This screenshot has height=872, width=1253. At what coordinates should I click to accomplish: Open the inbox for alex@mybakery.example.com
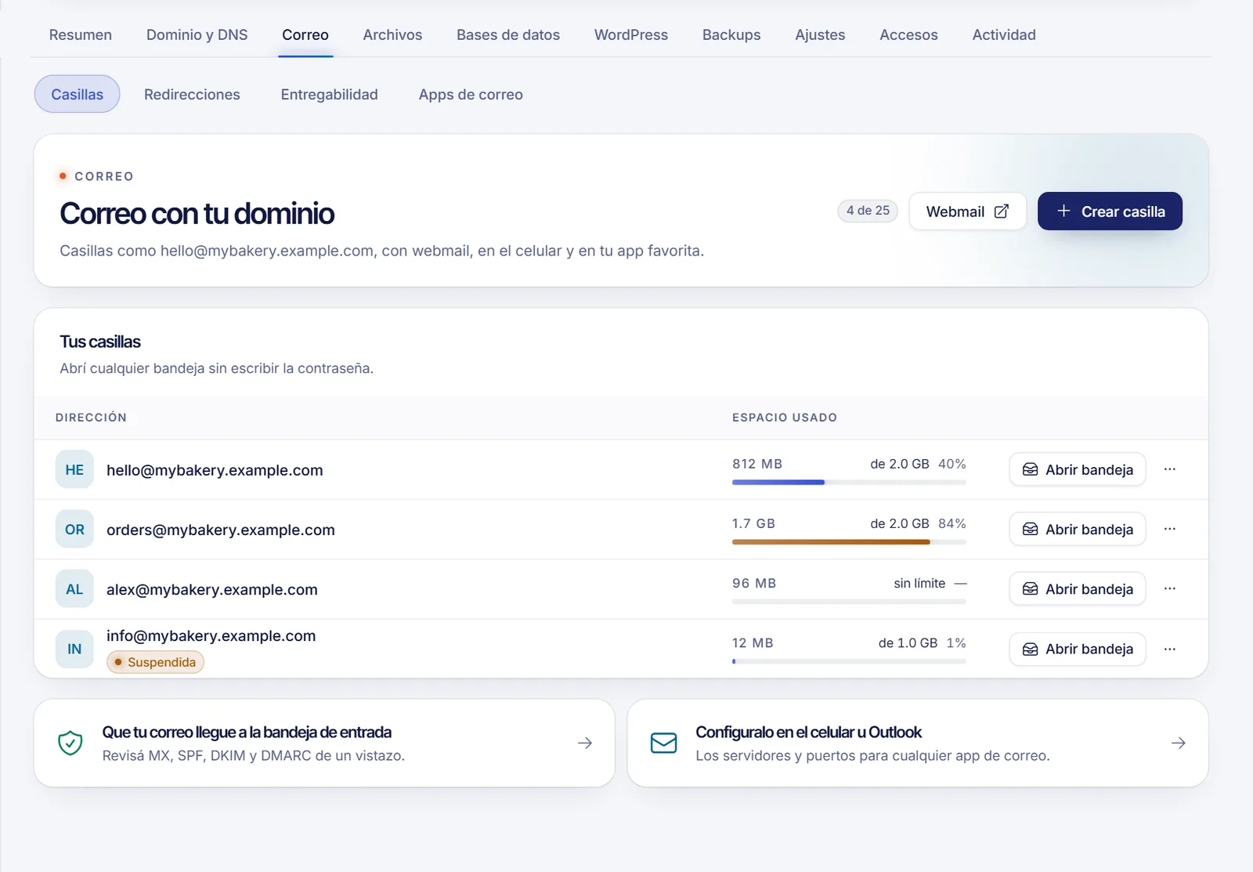[x=1078, y=588]
